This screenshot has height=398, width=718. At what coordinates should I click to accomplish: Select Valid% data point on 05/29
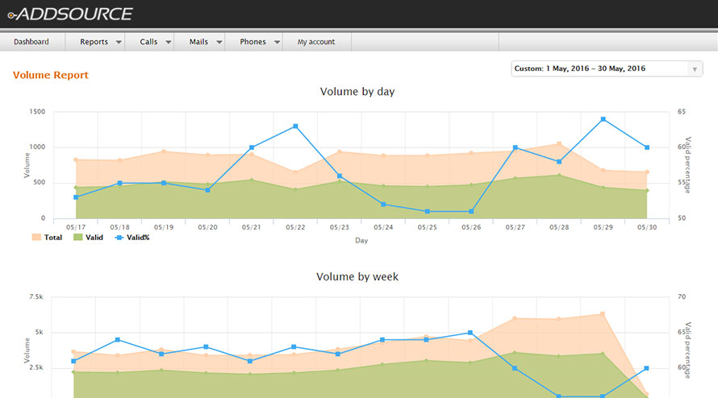pos(603,119)
